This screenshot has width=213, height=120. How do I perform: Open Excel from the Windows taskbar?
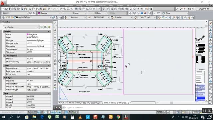click(57, 117)
